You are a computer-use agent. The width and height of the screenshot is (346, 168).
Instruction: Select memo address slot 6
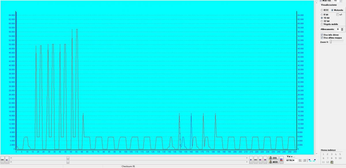(323, 158)
